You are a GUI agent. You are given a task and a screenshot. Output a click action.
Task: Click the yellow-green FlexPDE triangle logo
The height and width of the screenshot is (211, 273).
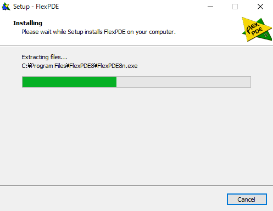pos(257,30)
